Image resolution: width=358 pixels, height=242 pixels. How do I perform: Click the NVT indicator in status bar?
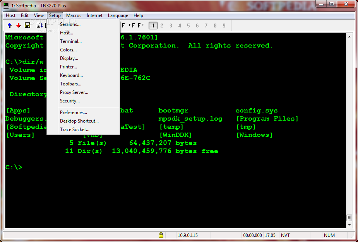(285, 235)
